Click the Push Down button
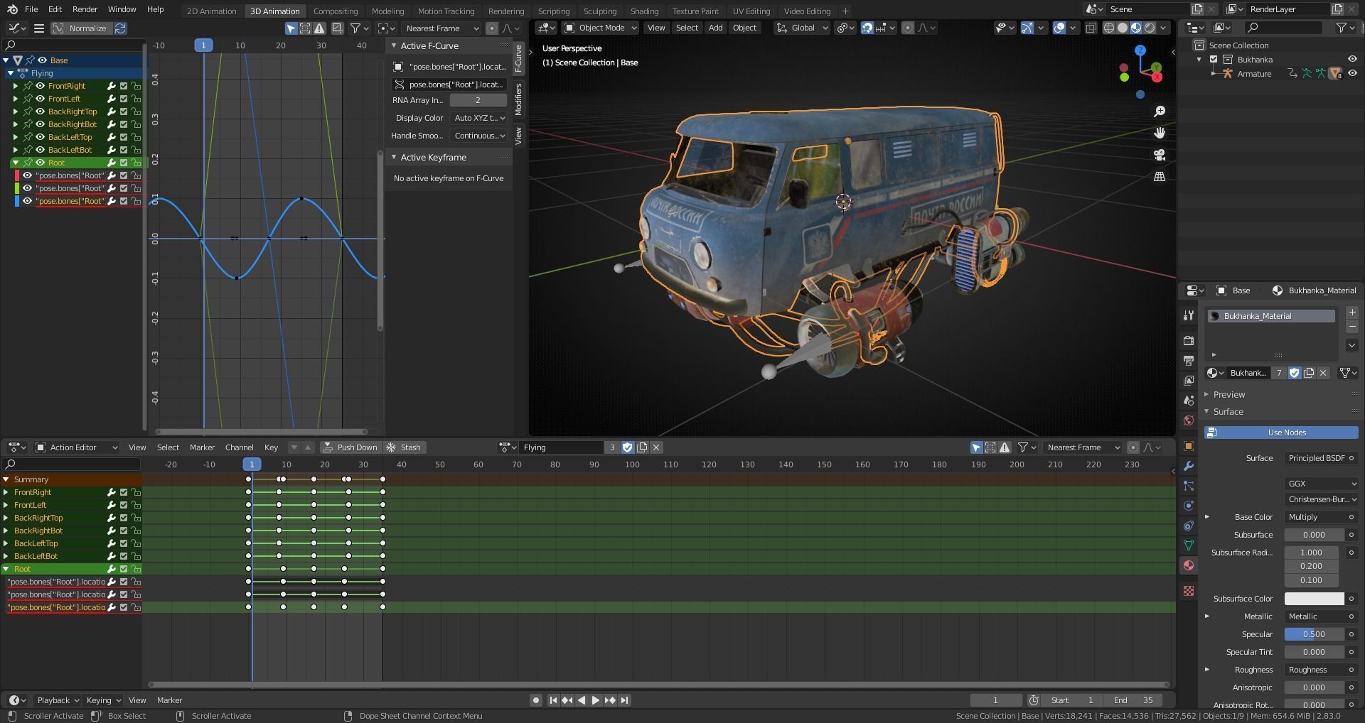This screenshot has width=1365, height=723. coord(350,447)
